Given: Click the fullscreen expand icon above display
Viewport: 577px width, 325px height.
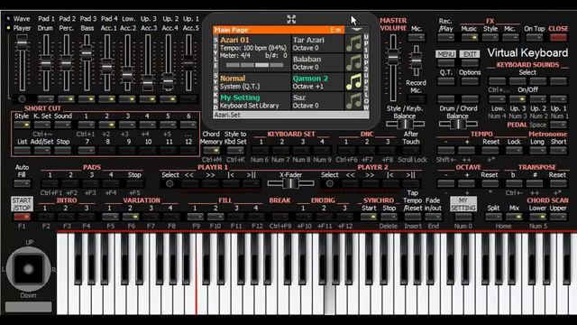Looking at the screenshot, I should [291, 19].
